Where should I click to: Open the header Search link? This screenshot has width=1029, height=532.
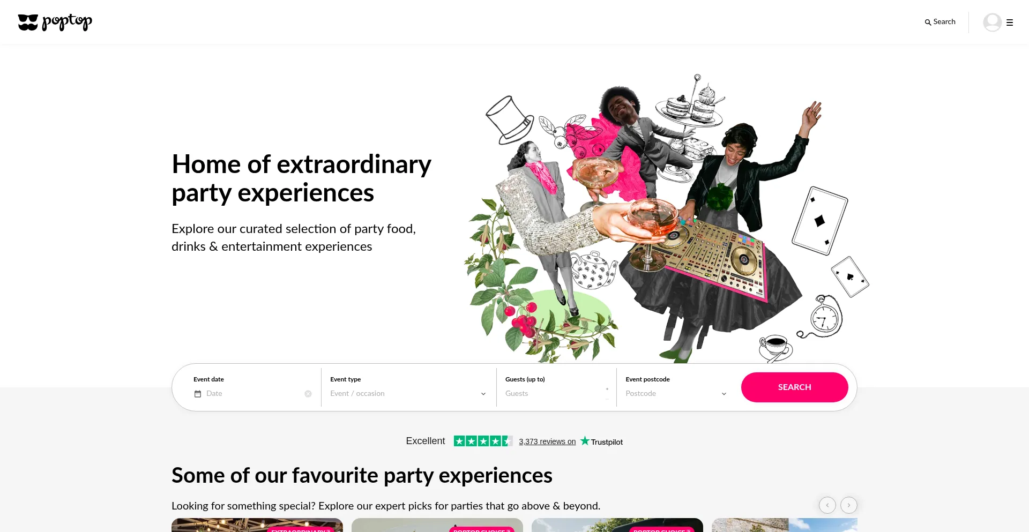coord(940,22)
